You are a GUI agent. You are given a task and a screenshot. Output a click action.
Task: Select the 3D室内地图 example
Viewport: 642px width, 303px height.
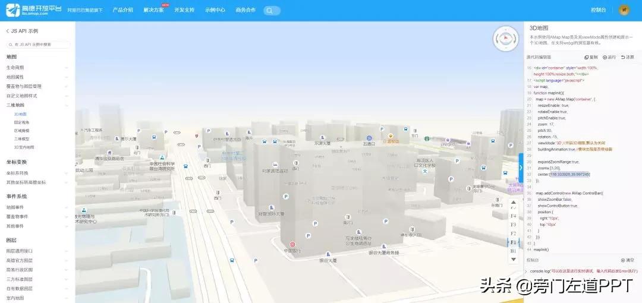tap(24, 147)
